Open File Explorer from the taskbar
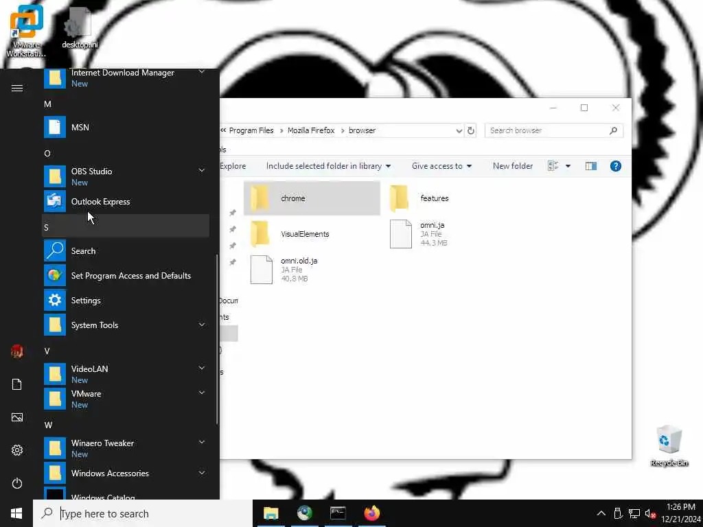Image resolution: width=703 pixels, height=527 pixels. [x=270, y=513]
